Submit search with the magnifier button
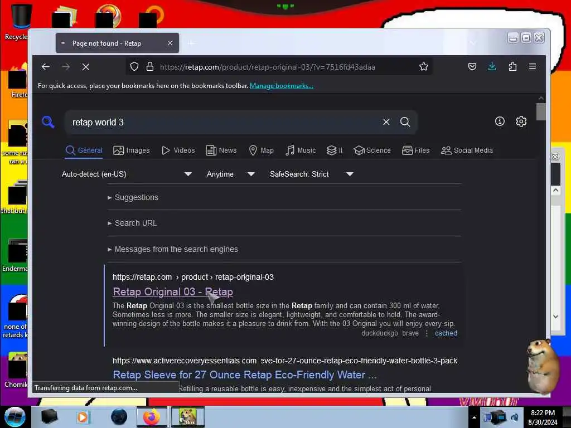 tap(405, 122)
